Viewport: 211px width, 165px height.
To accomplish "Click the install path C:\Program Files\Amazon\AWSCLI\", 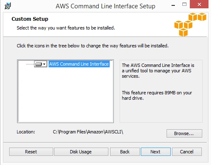I will [x=88, y=132].
